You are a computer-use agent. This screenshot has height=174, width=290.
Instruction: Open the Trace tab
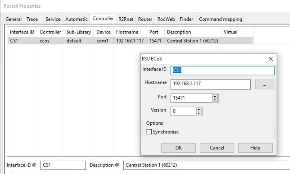click(32, 19)
